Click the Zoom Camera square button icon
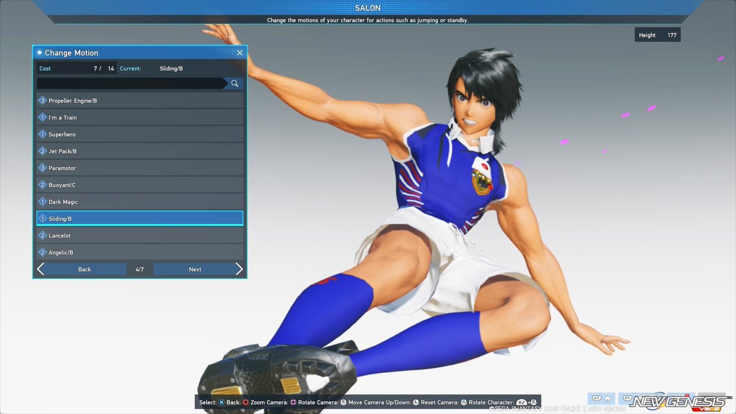This screenshot has width=736, height=414. tap(293, 402)
